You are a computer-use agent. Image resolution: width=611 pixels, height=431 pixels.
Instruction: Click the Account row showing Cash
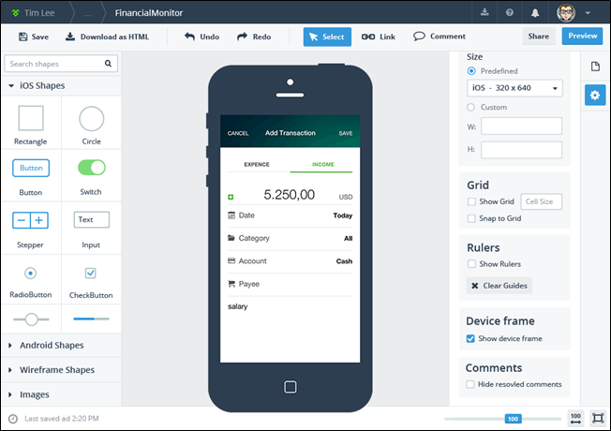[290, 261]
